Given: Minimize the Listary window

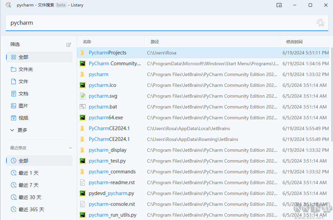Looking at the screenshot, I should click(295, 5).
